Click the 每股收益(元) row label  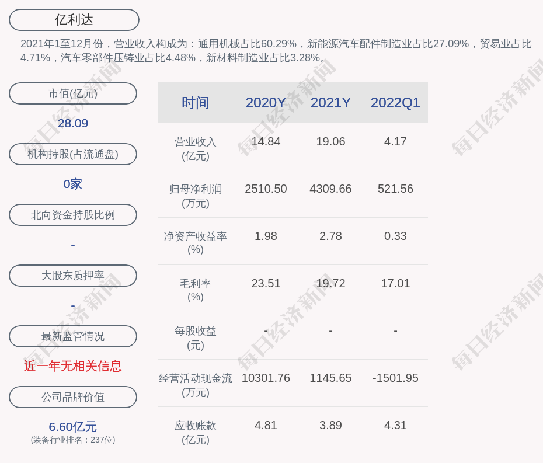196,338
